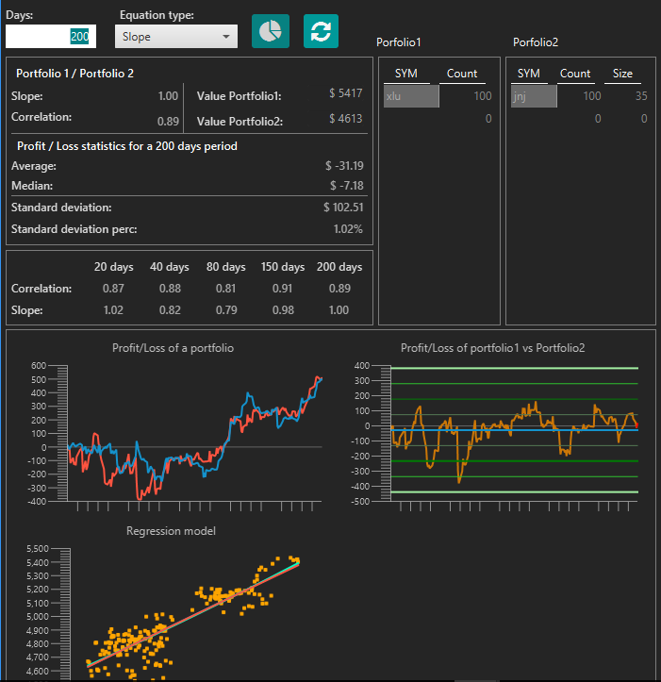661x682 pixels.
Task: Click the 80 days column header
Action: pyautogui.click(x=225, y=267)
